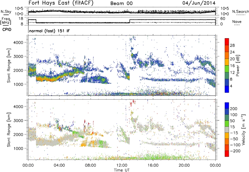Select the '12:00' time tick label
The height and width of the screenshot is (172, 249).
pyautogui.click(x=122, y=165)
